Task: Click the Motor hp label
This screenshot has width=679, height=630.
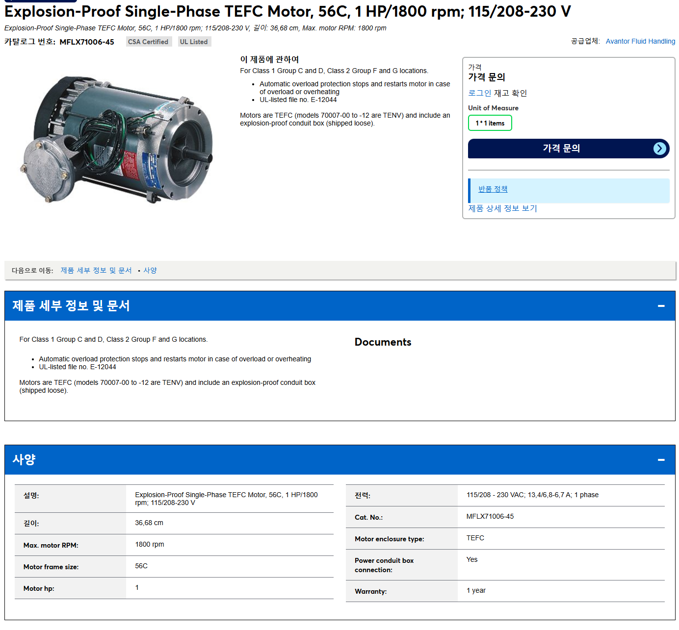Action: pyautogui.click(x=39, y=589)
